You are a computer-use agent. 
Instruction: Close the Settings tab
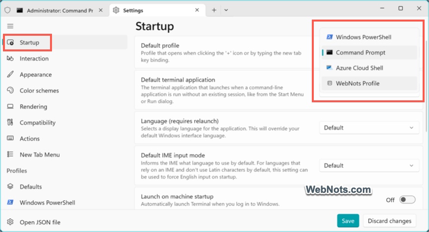197,10
